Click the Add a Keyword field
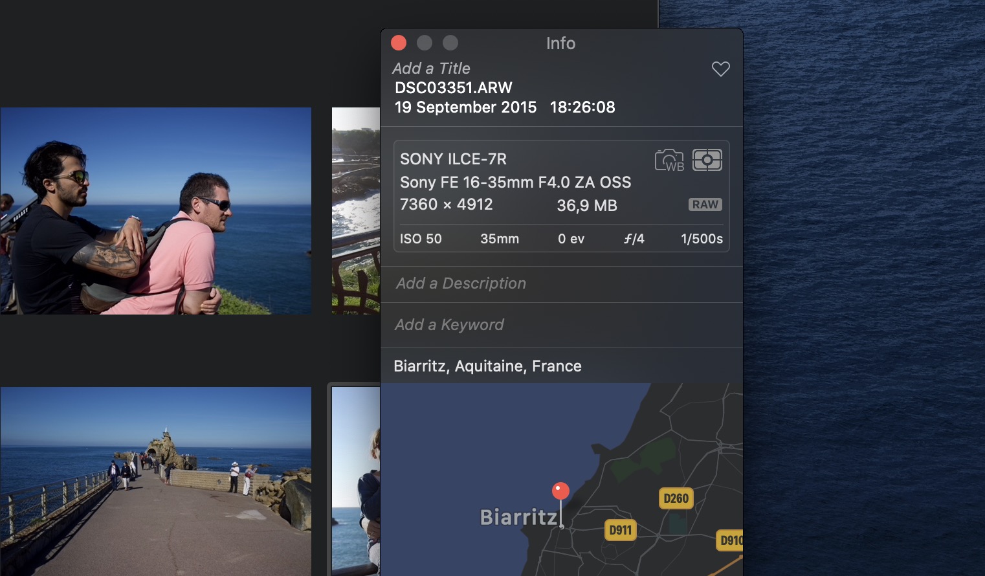The height and width of the screenshot is (576, 985). 448,324
